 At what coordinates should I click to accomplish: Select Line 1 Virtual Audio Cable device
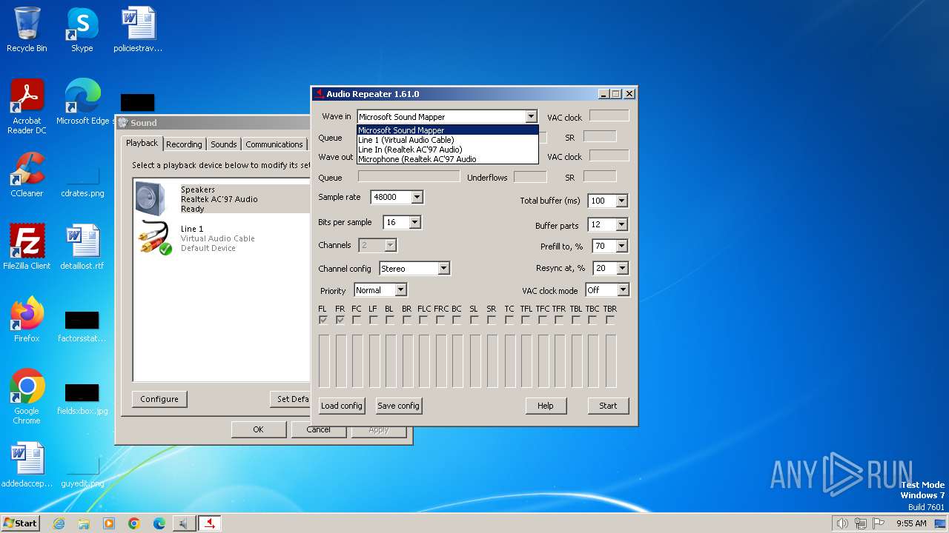(x=222, y=238)
